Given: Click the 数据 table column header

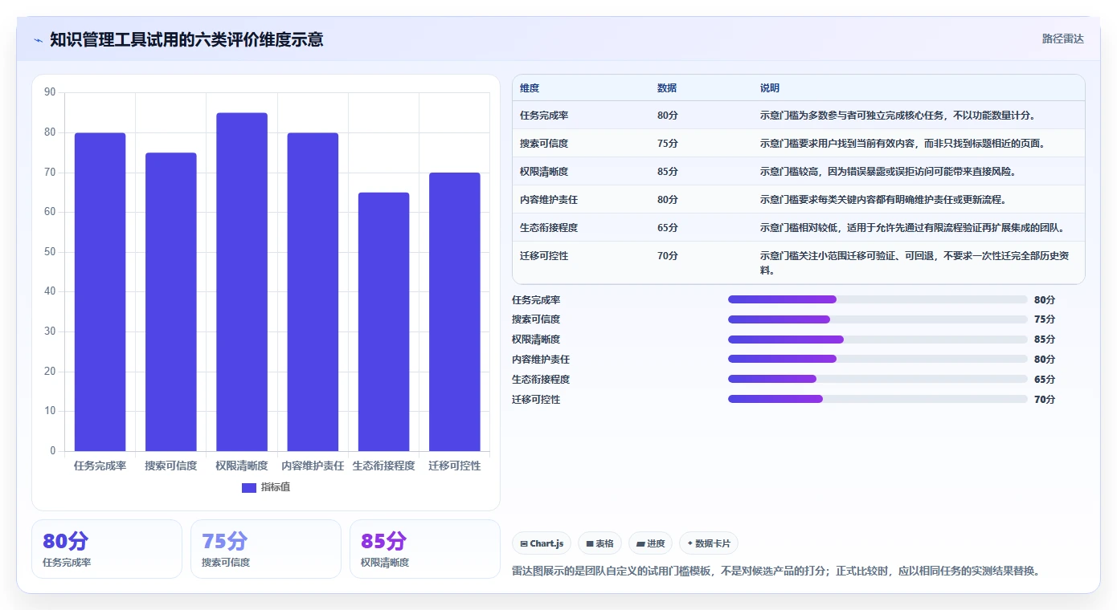Looking at the screenshot, I should pyautogui.click(x=667, y=88).
